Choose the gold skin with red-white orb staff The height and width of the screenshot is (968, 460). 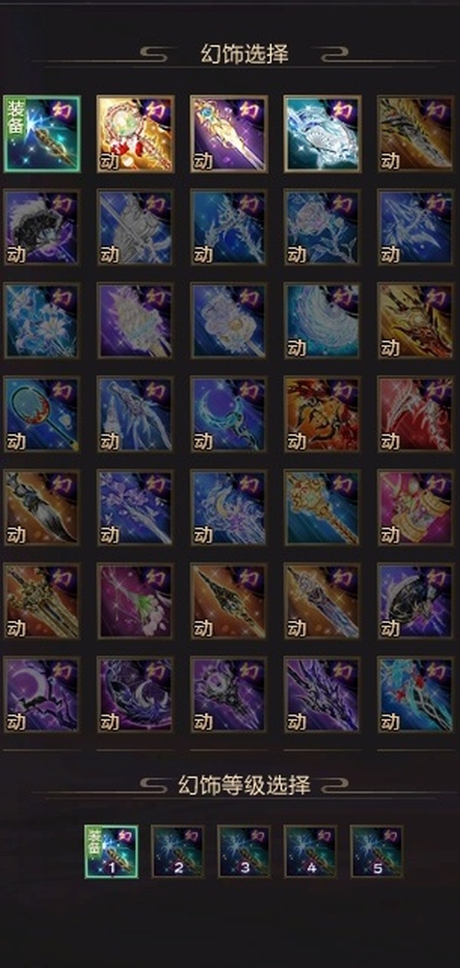coord(136,133)
